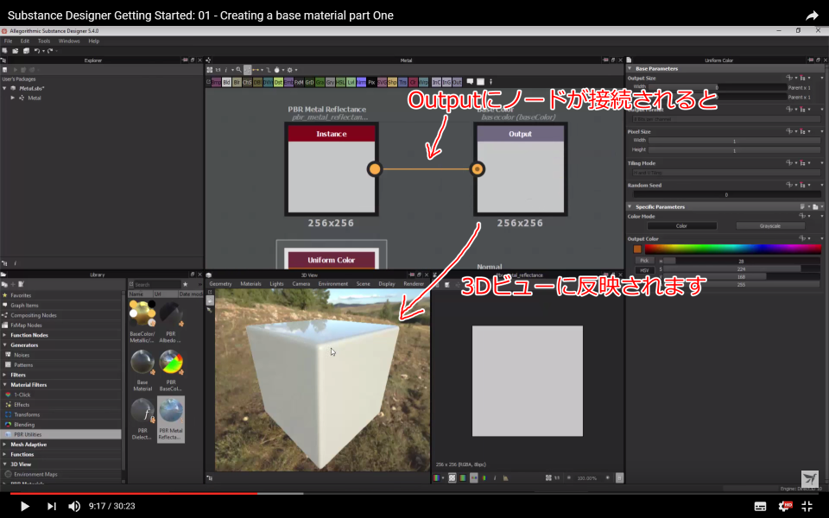Add an Output node with Out button

click(x=457, y=82)
